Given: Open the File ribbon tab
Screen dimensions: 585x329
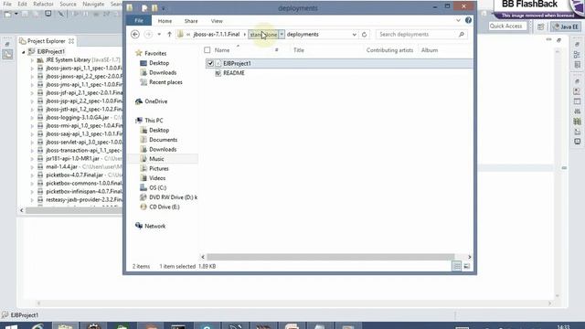Looking at the screenshot, I should coord(139,20).
